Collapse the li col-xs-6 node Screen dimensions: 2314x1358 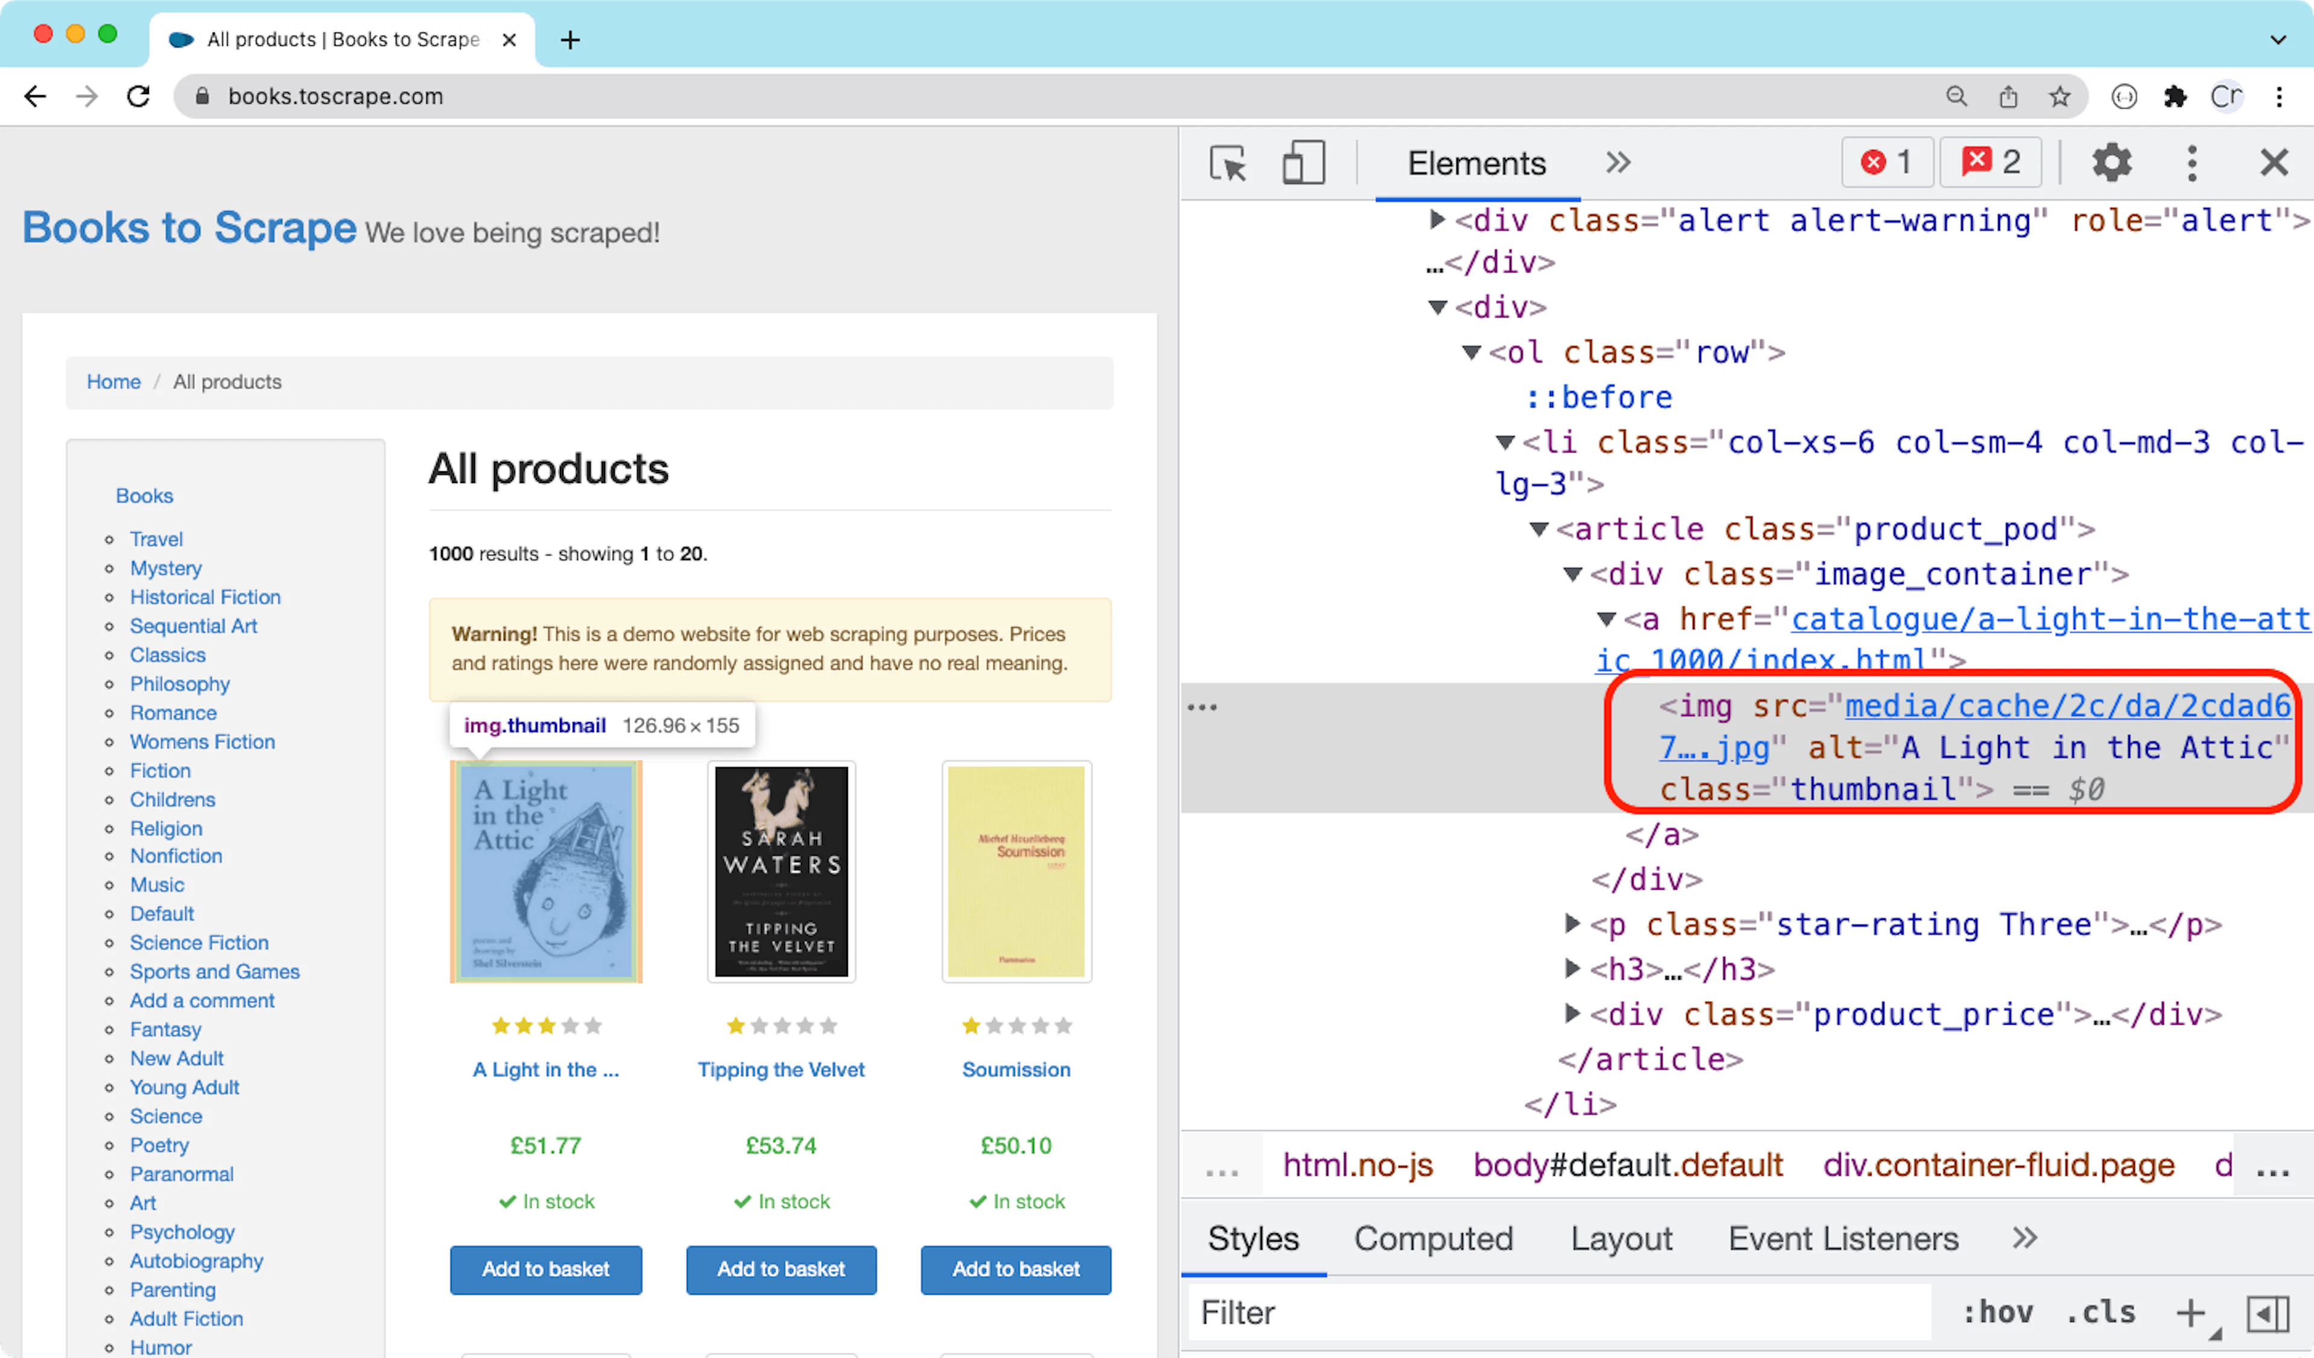point(1505,442)
